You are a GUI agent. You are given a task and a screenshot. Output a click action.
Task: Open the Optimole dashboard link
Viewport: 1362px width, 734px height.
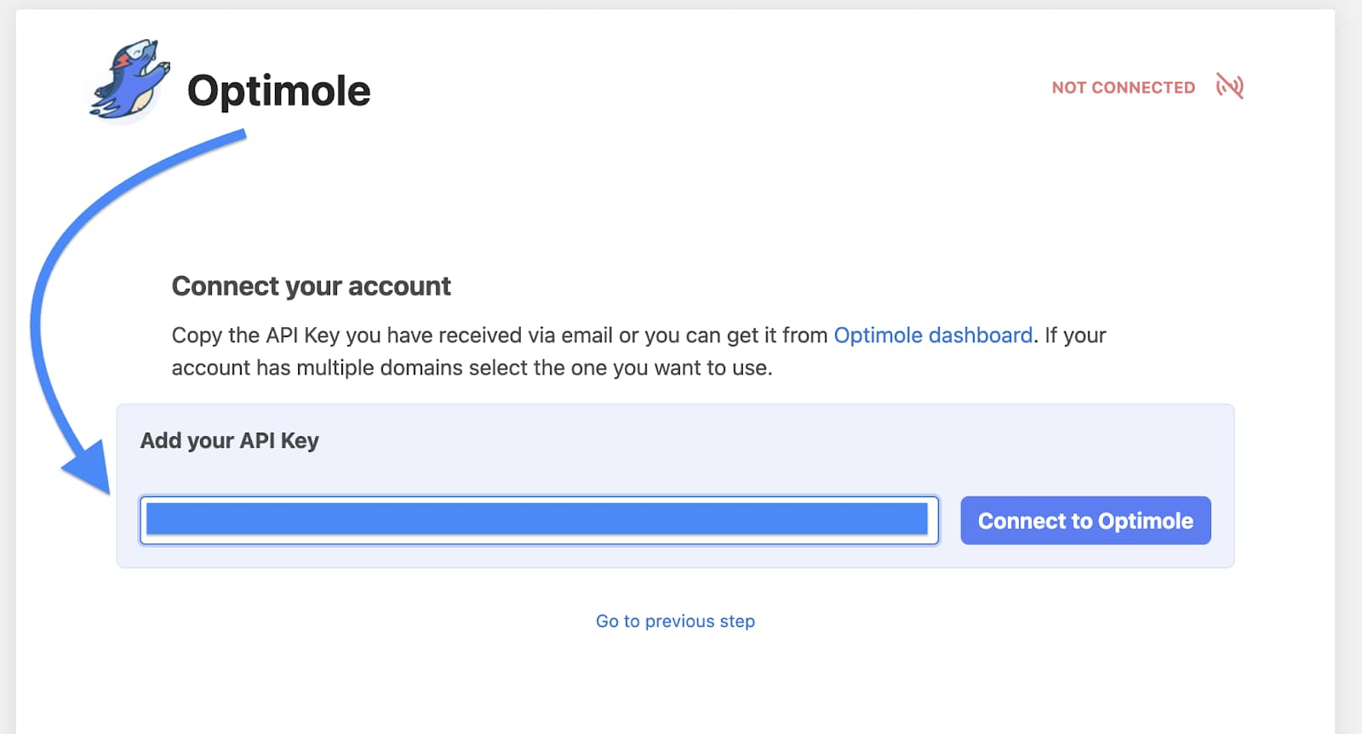pos(933,335)
